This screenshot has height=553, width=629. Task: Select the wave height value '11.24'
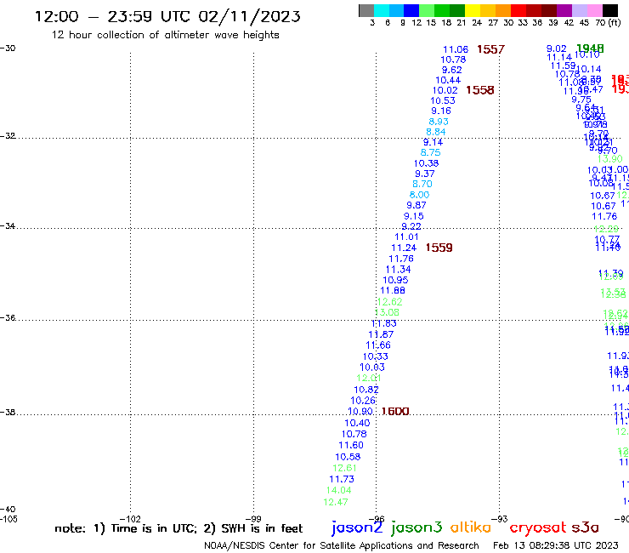404,248
